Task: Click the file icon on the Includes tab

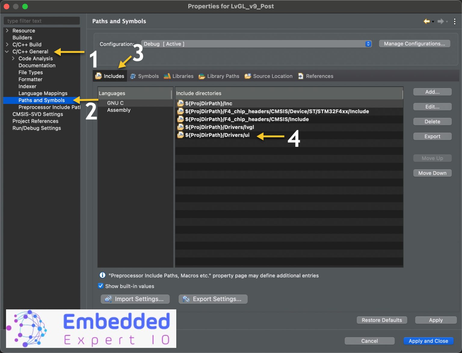Action: [98, 76]
